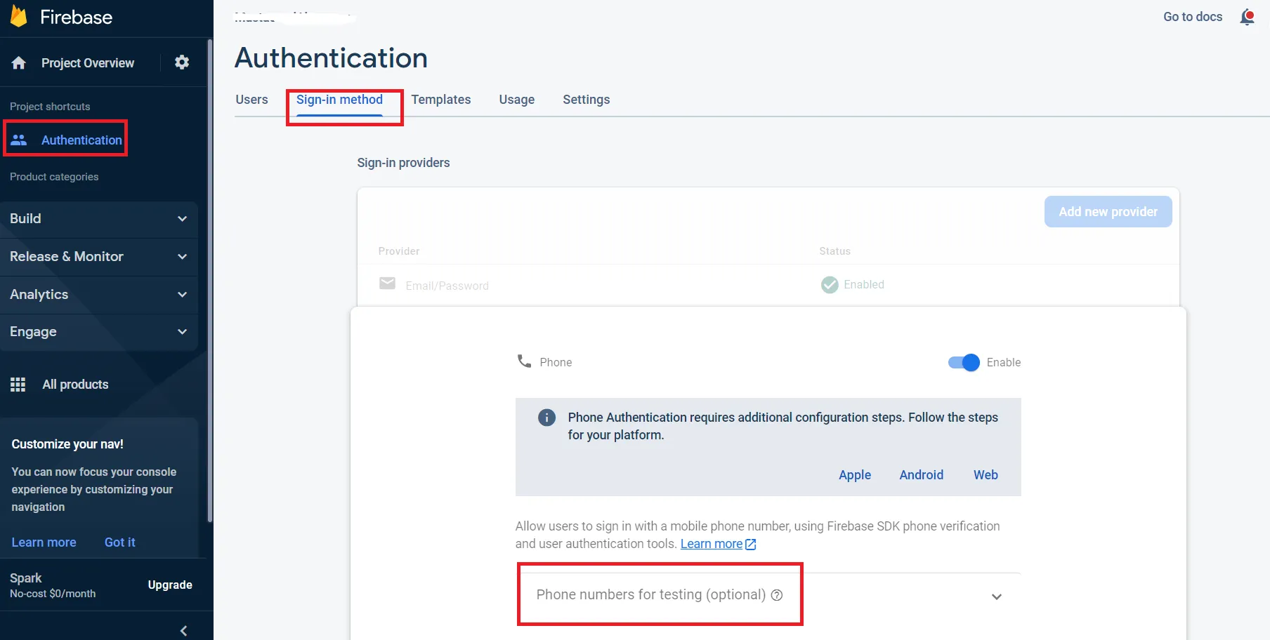The height and width of the screenshot is (640, 1270).
Task: Click the Spark No-cost plan label
Action: 53,585
